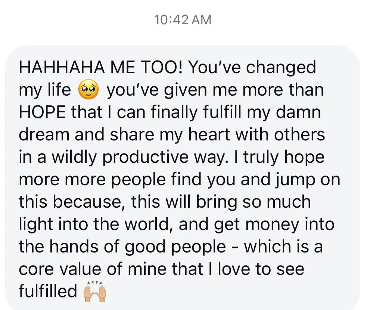Tap the words good people

coord(175,247)
